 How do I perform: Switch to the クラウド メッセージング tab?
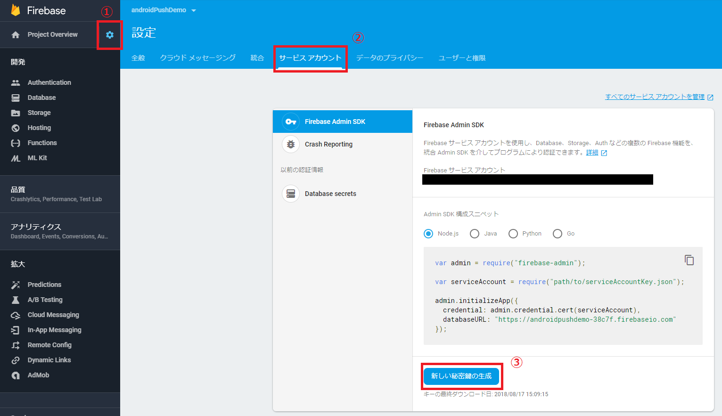click(x=198, y=58)
